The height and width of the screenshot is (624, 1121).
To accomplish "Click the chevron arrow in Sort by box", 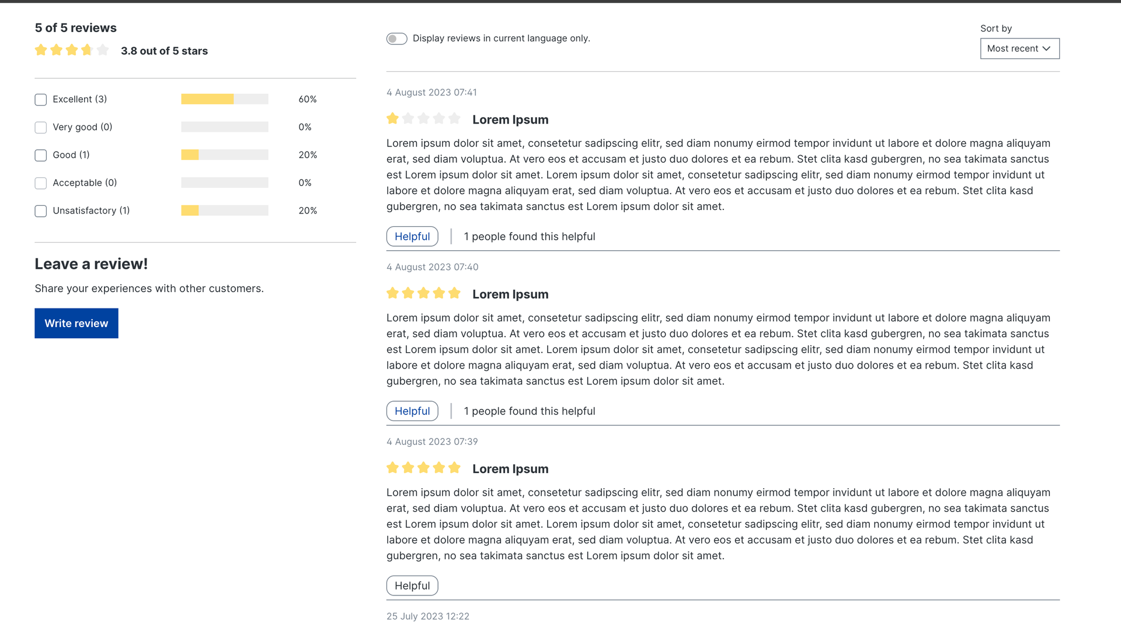I will [x=1046, y=48].
